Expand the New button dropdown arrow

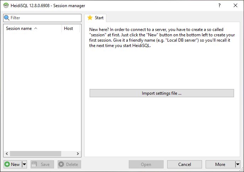25,164
